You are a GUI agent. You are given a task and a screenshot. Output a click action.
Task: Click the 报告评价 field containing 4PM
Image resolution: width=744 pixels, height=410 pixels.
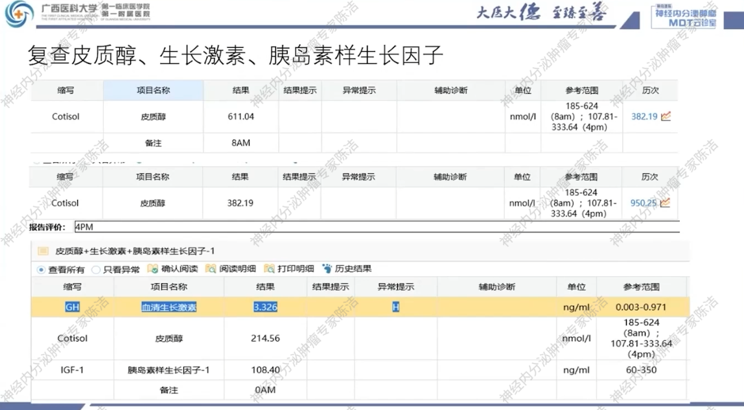pyautogui.click(x=376, y=227)
